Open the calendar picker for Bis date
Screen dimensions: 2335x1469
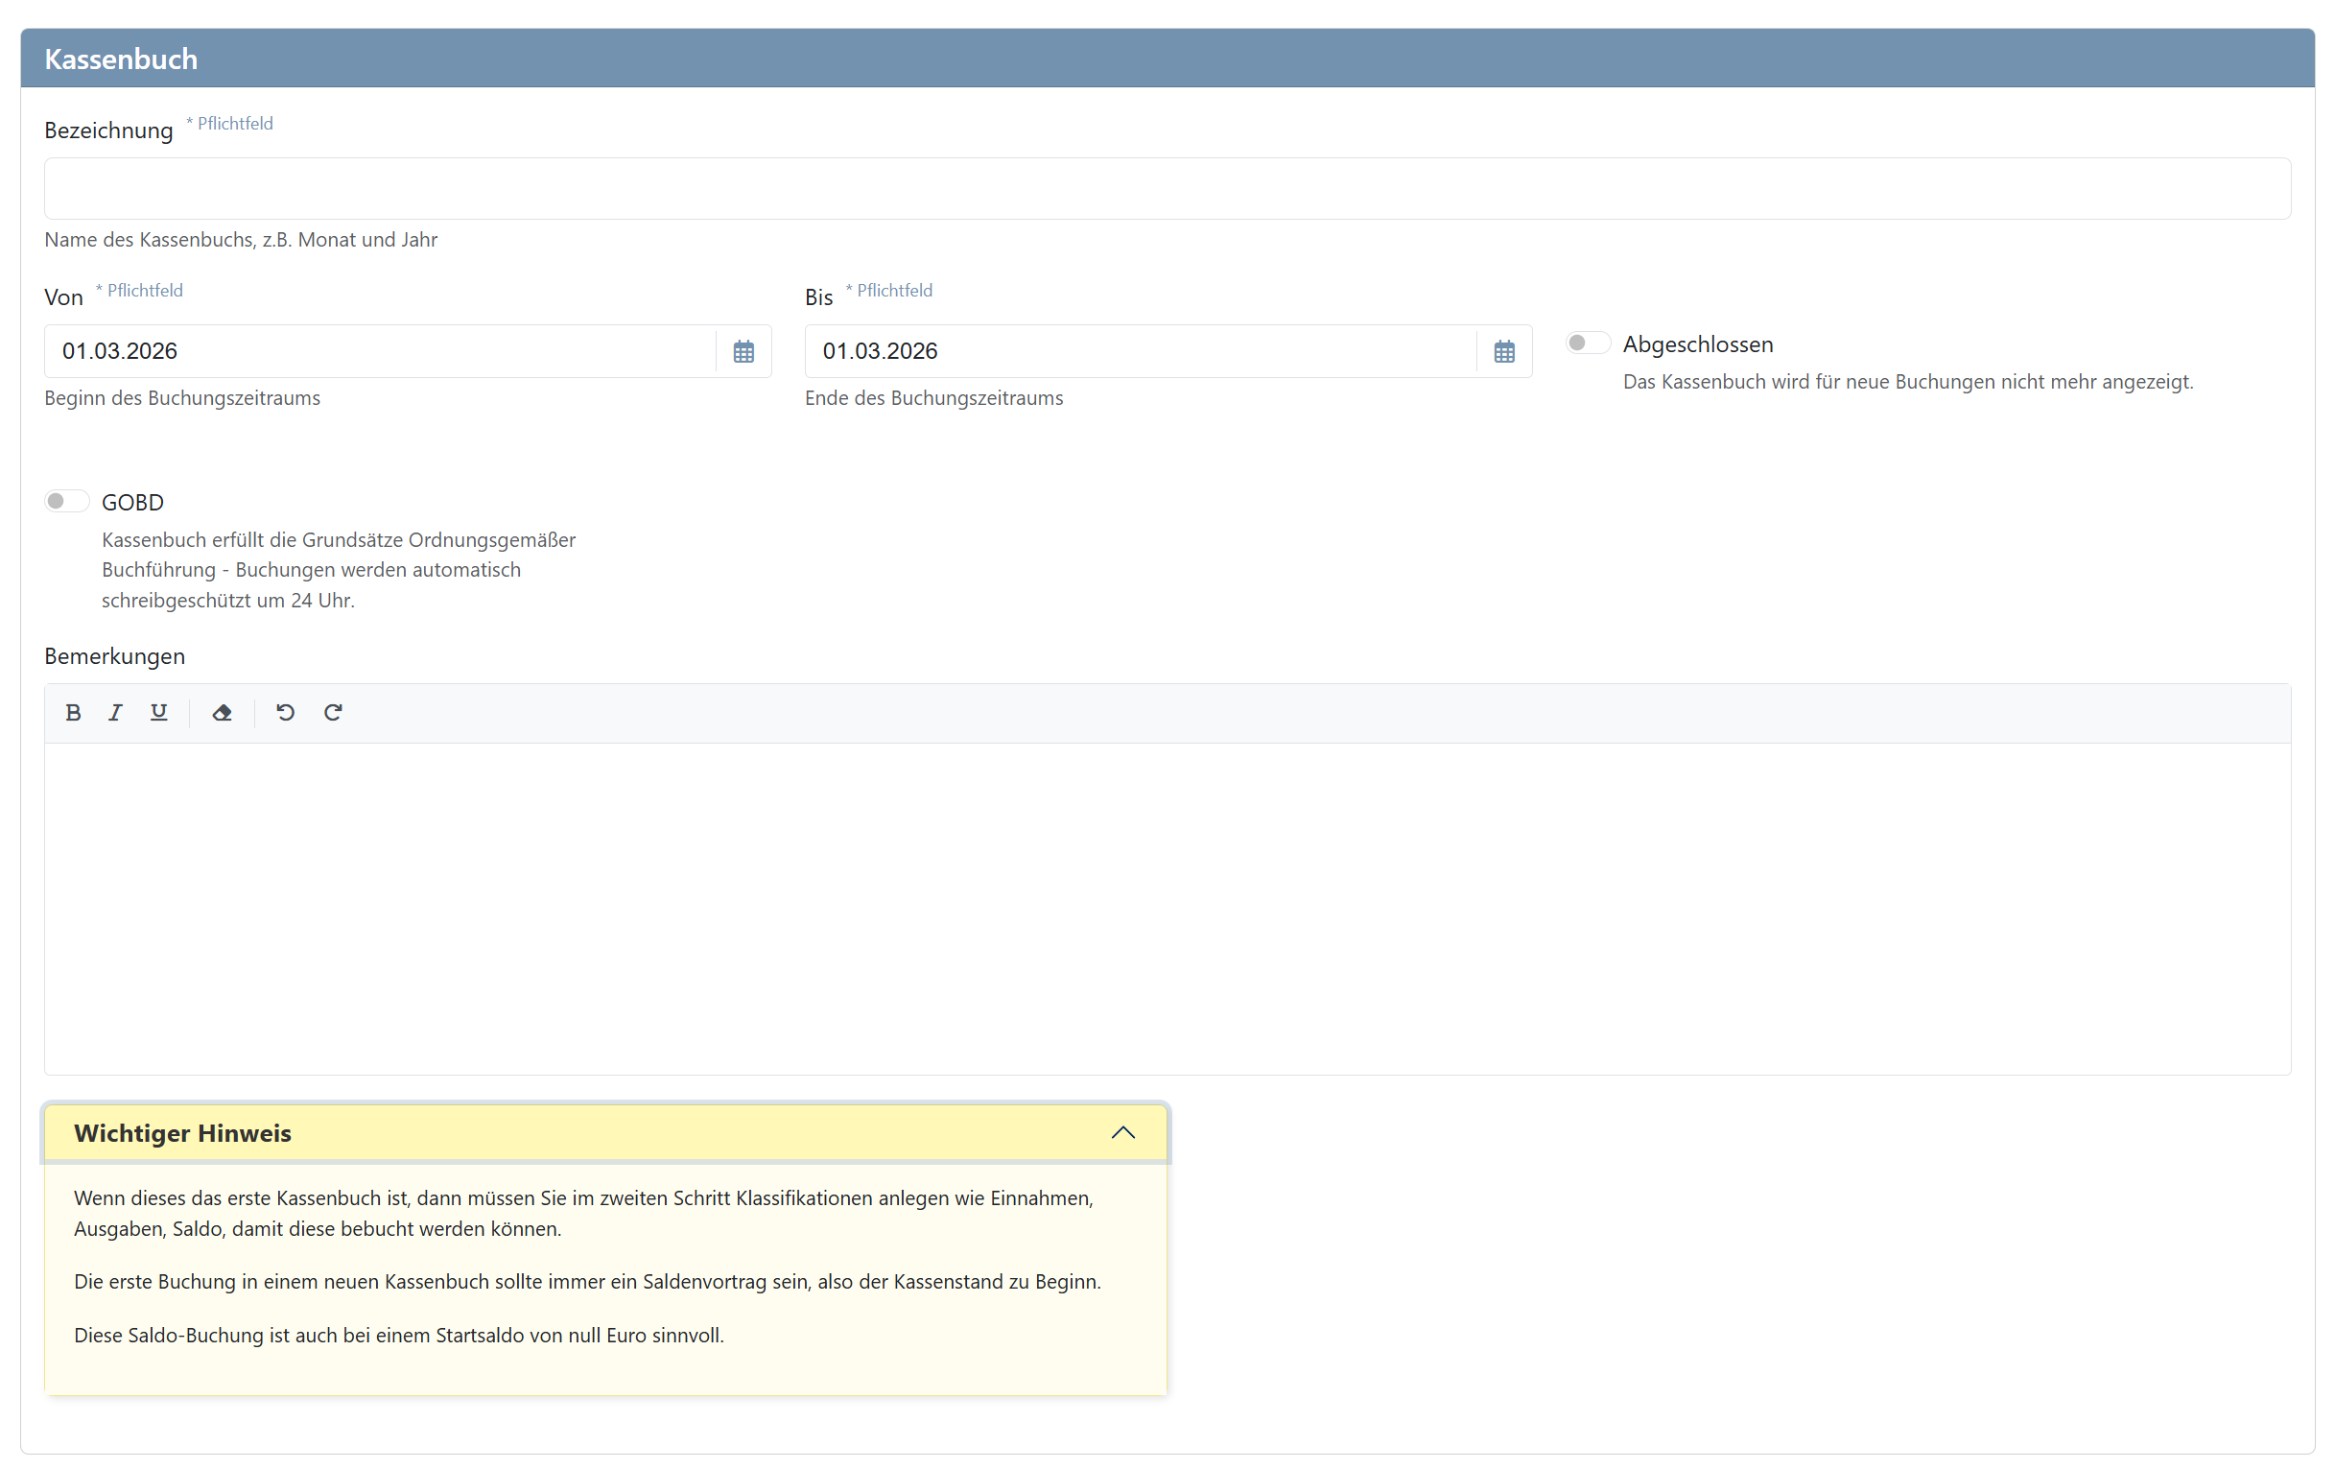(x=1504, y=351)
